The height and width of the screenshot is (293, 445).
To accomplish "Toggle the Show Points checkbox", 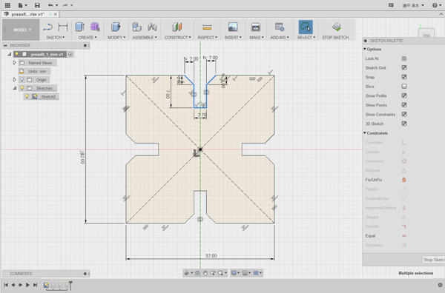I will pos(404,105).
